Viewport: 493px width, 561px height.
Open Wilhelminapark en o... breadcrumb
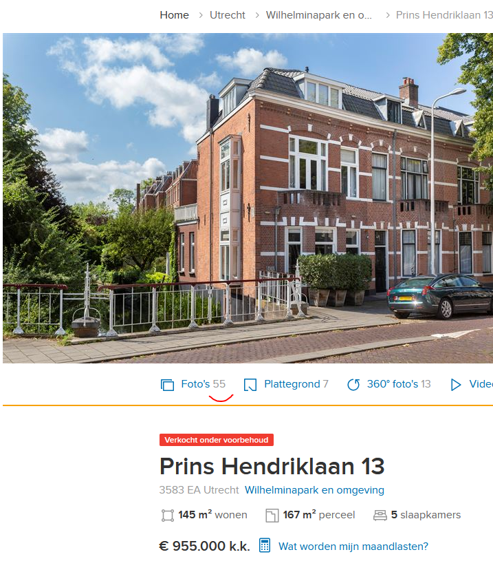[x=319, y=15]
